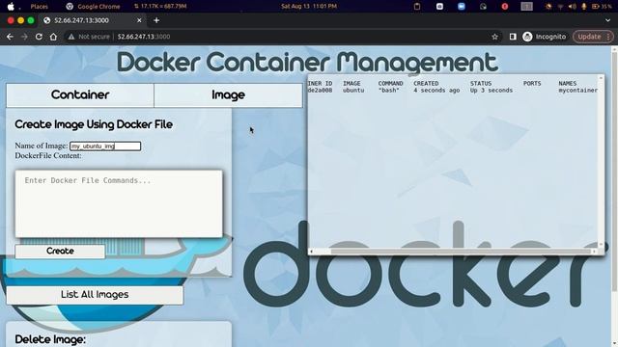This screenshot has height=347, width=618.
Task: Click the microphone tray icon
Action: 583,7
